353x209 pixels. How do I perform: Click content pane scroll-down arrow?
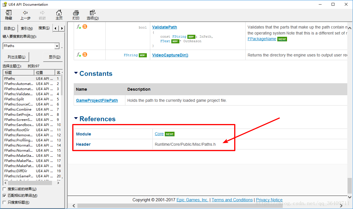pyautogui.click(x=350, y=197)
